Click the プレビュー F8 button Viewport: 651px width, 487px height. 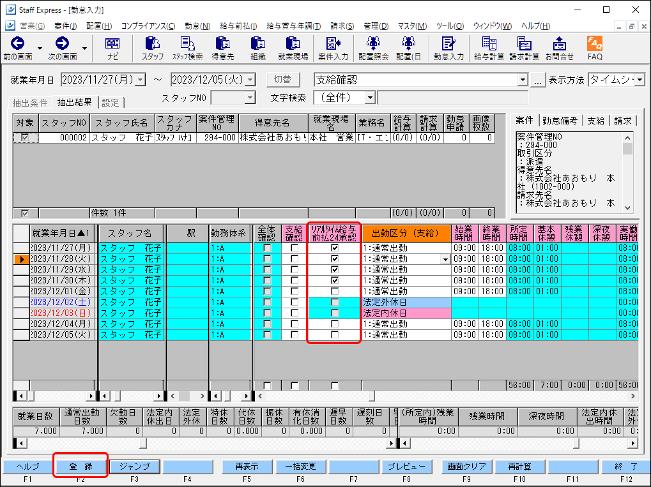click(x=406, y=467)
